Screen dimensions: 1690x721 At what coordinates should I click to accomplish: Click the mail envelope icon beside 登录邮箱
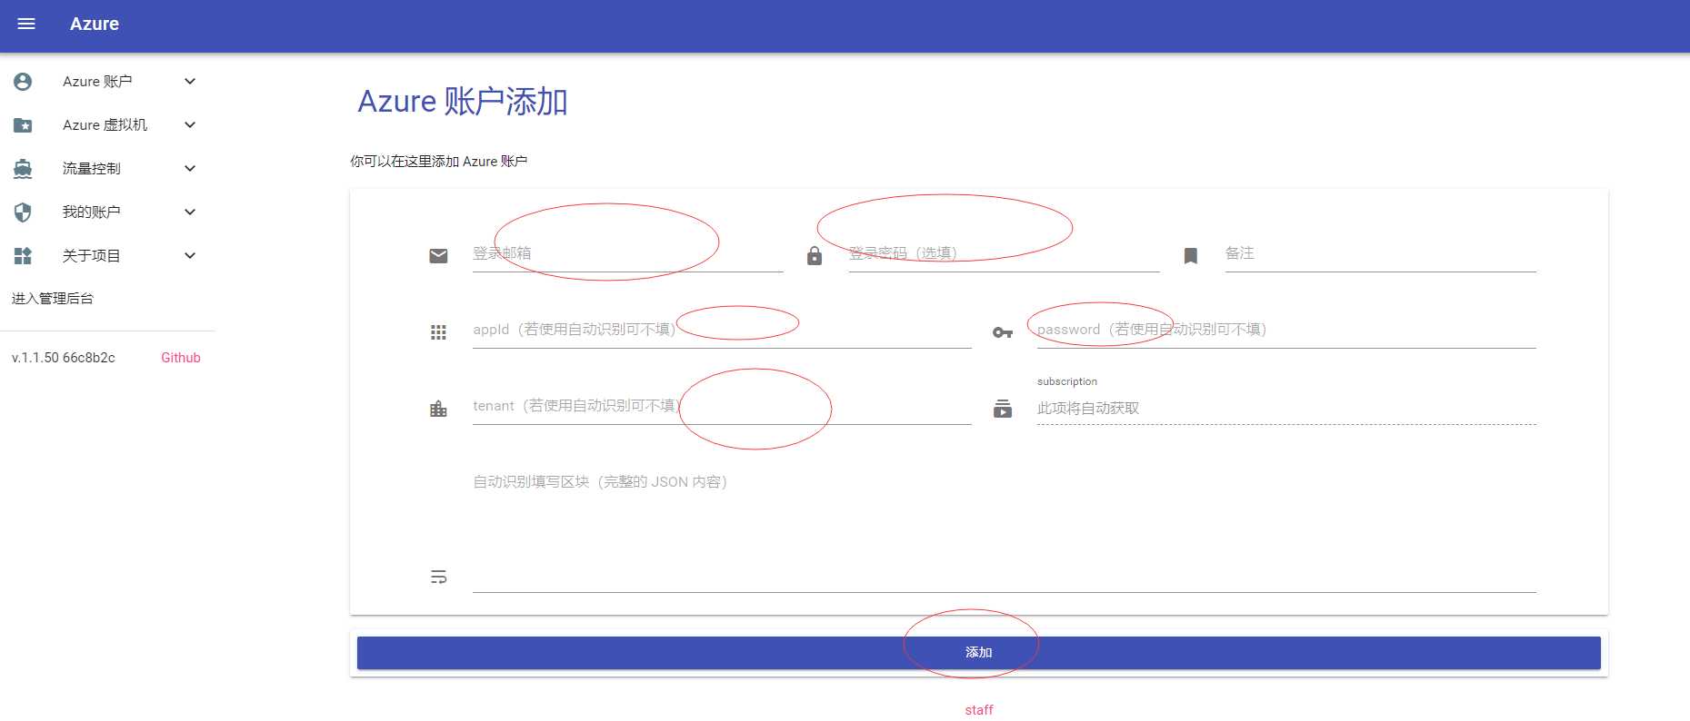438,256
